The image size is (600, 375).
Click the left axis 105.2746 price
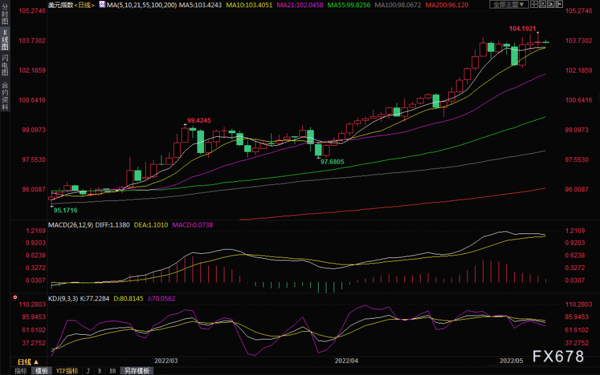pyautogui.click(x=32, y=11)
